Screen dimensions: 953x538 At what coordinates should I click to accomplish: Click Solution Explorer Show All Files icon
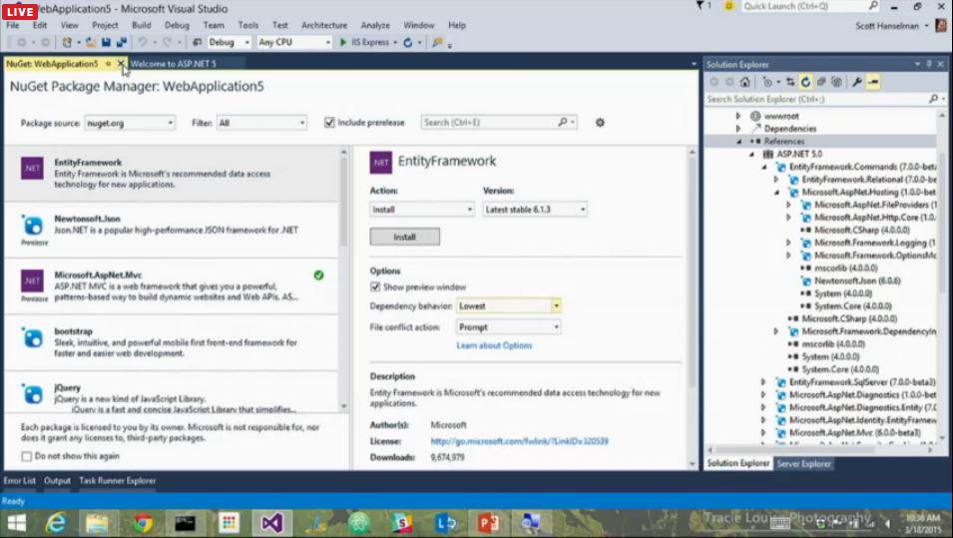coord(837,82)
